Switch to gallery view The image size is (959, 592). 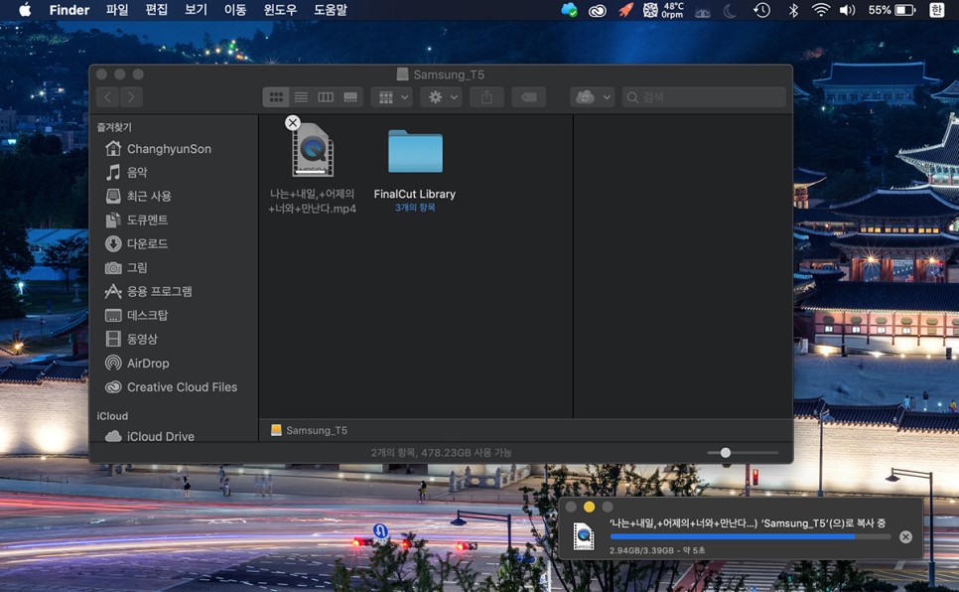350,96
